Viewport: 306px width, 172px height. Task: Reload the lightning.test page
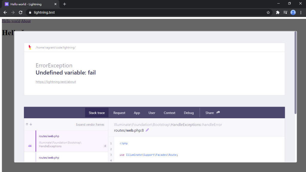click(21, 12)
